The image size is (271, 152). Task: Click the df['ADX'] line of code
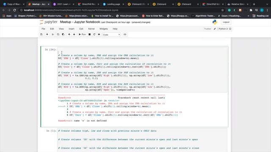114,87
